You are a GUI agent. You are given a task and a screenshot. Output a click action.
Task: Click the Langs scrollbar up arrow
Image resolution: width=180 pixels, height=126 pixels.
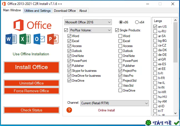175,20
